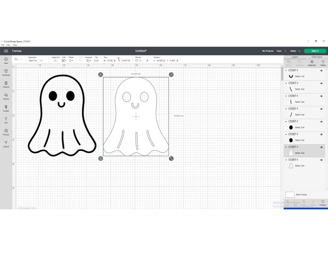Click the Group icon in Layers panel
328x263 pixels.
click(288, 63)
